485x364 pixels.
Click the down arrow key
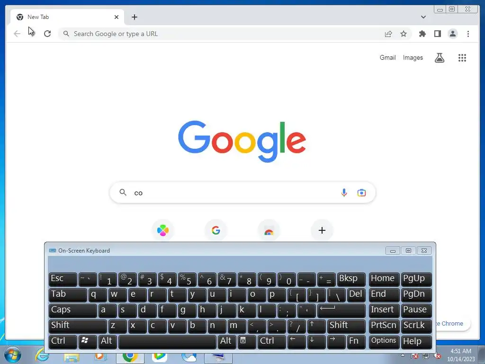[316, 342]
